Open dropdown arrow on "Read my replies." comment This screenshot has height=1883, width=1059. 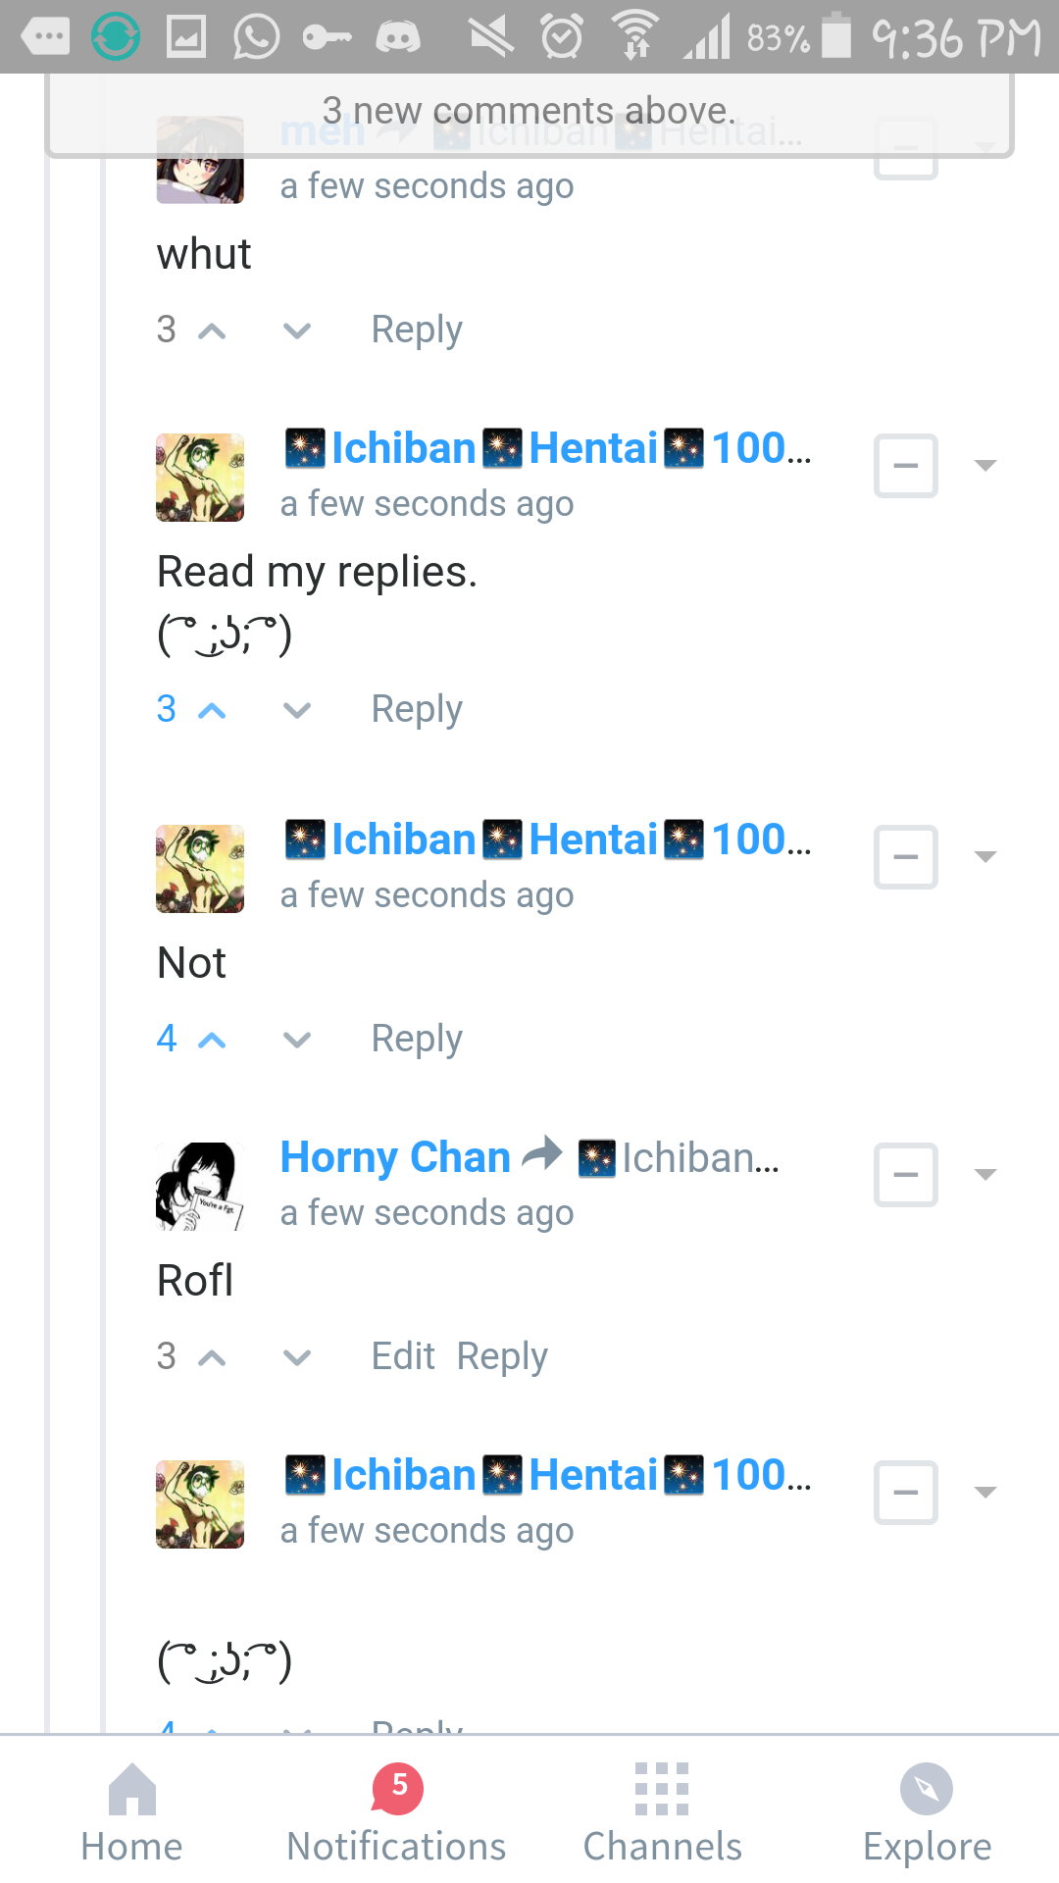(985, 466)
